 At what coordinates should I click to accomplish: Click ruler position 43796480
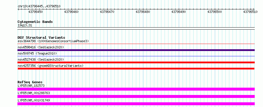[143, 12]
